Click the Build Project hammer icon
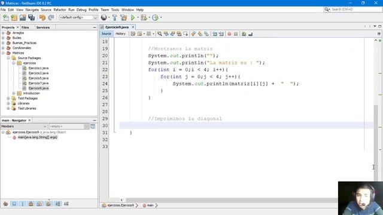This screenshot has width=383, height=215. tap(114, 17)
